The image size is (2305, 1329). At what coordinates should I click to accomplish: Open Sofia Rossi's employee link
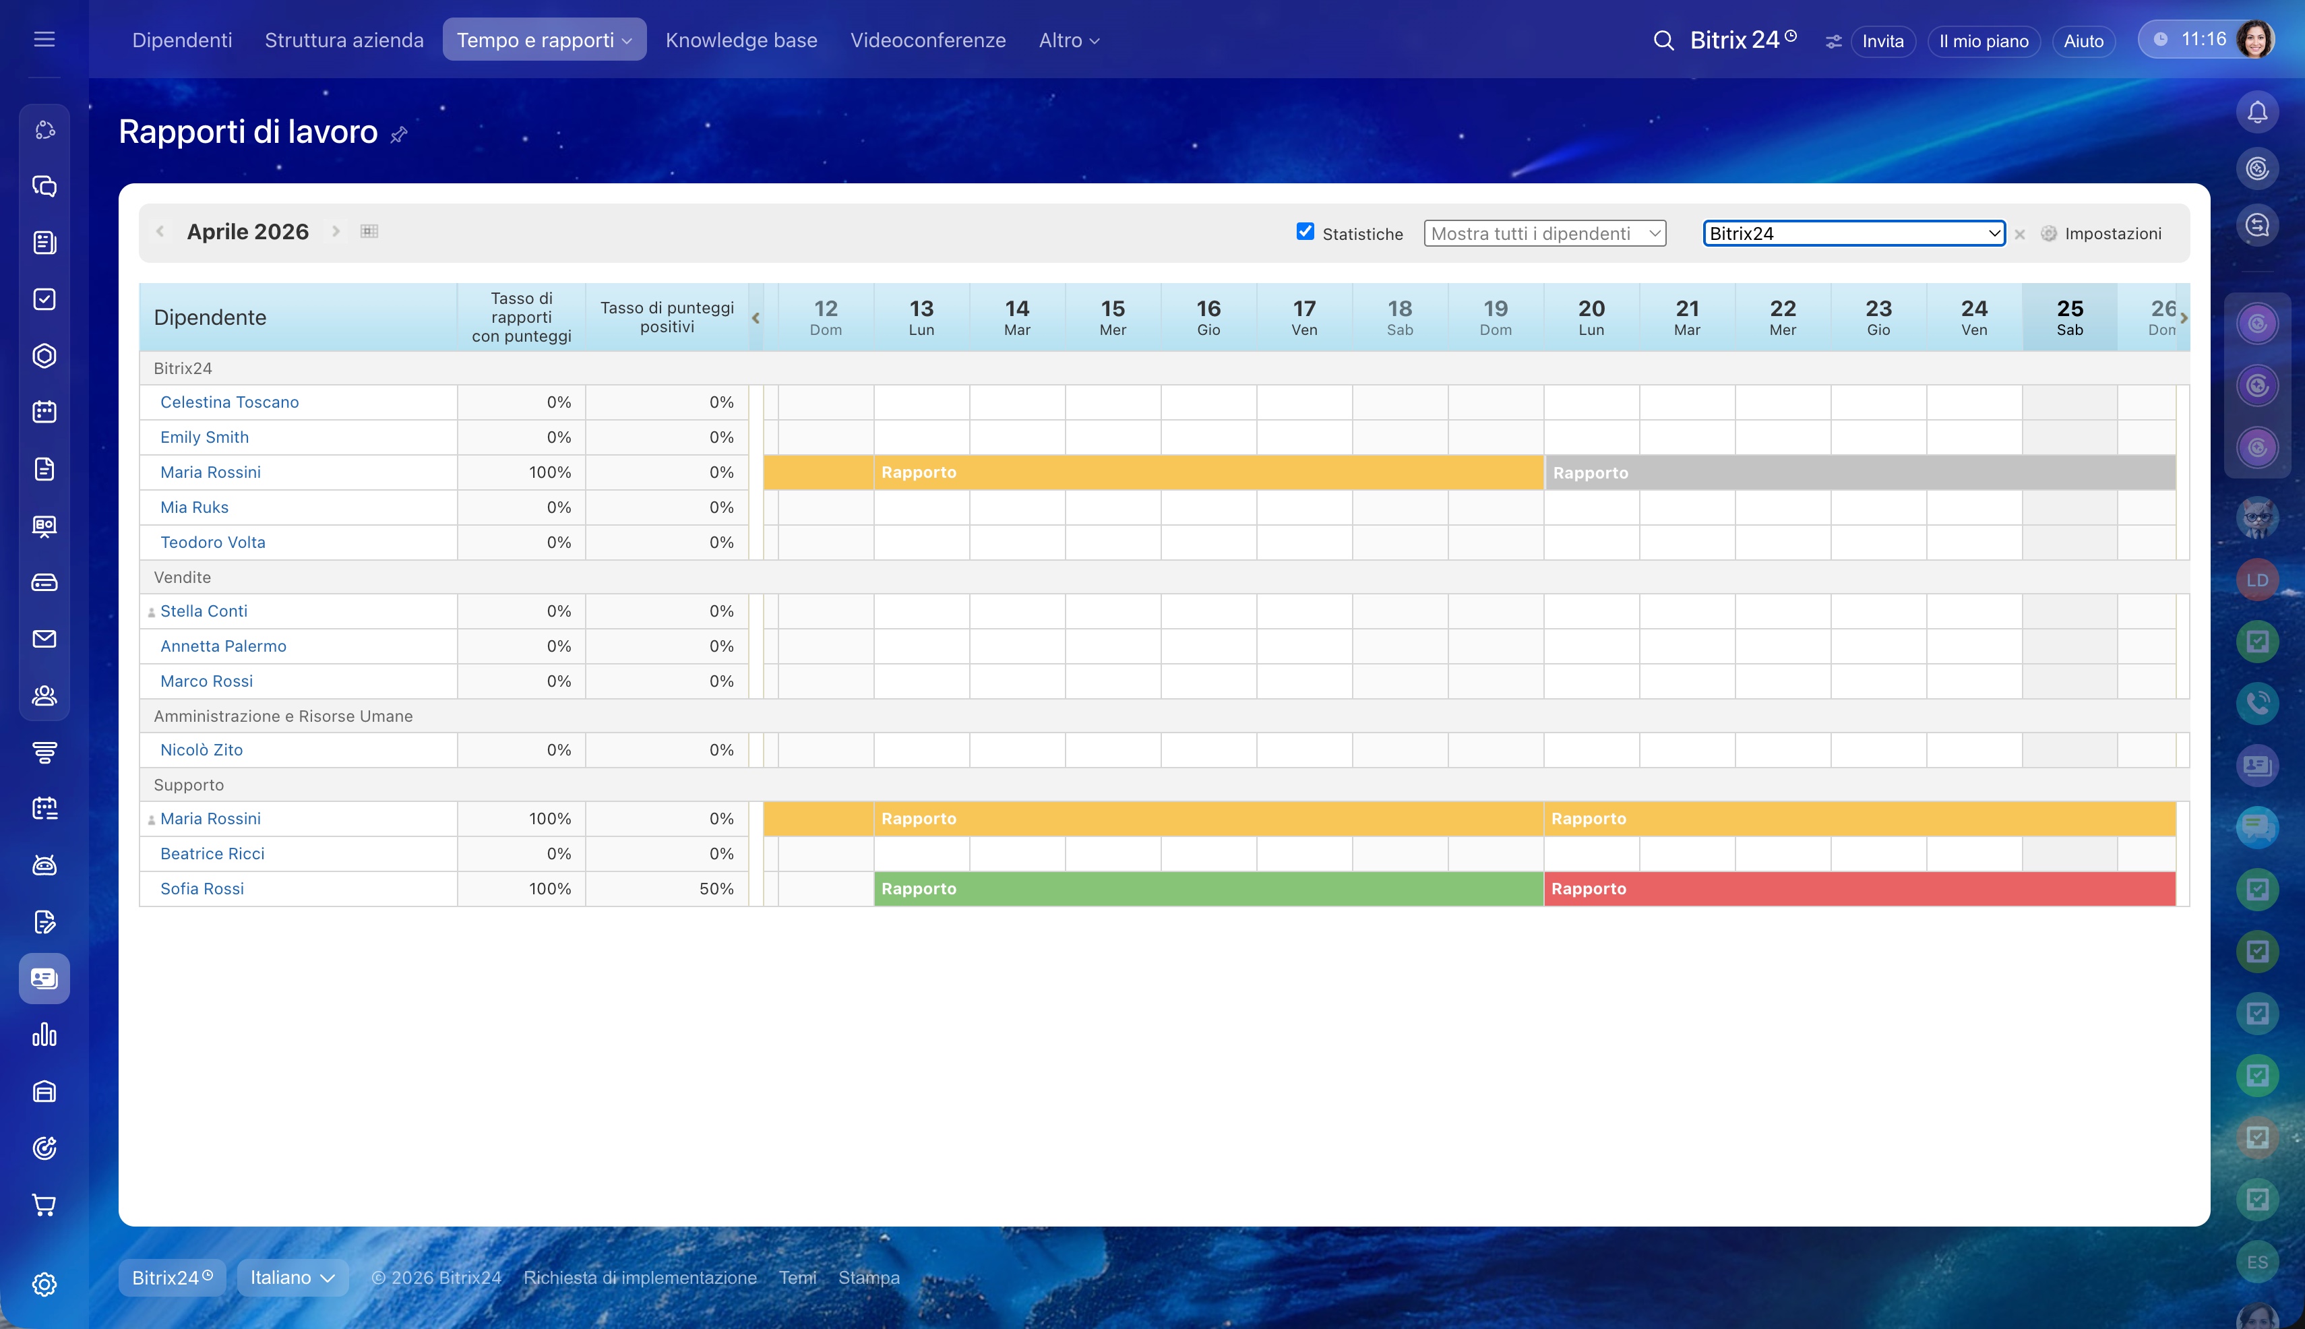coord(202,888)
